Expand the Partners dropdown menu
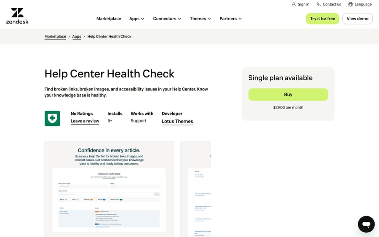Screen dimensions: 379x237 (x=231, y=19)
